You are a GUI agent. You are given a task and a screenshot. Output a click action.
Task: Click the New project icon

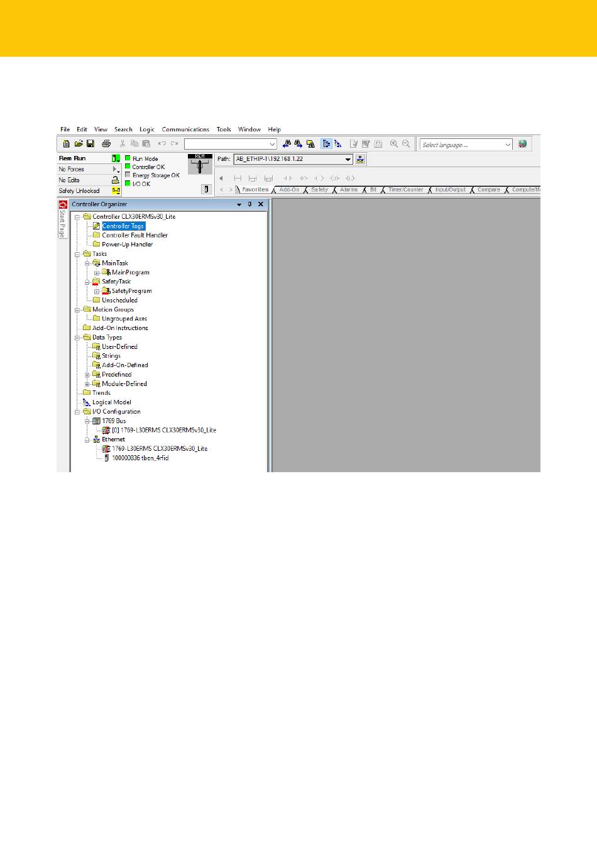click(x=66, y=144)
